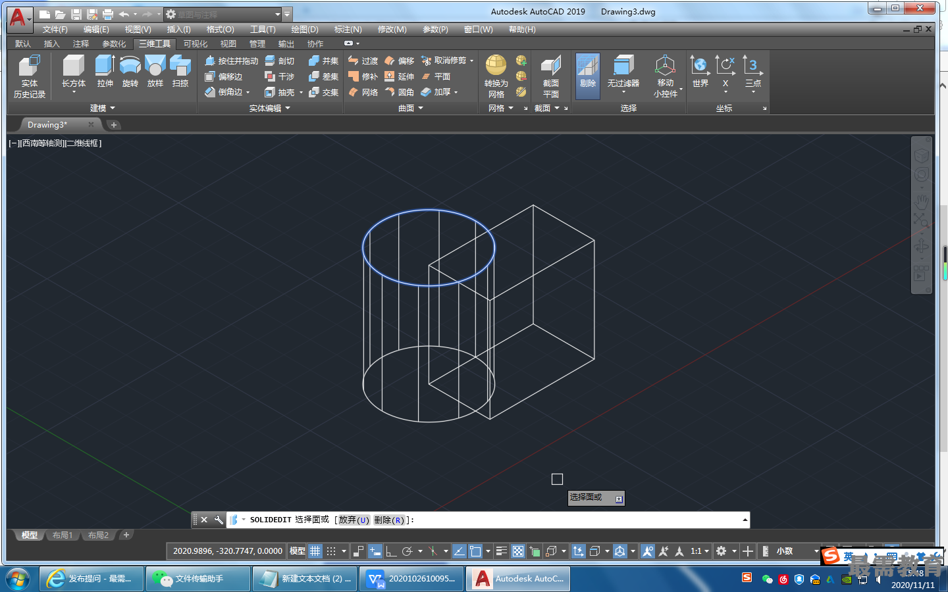Viewport: 948px width, 592px height.
Task: Click the surface 圆角 fillet tool
Action: coord(399,92)
